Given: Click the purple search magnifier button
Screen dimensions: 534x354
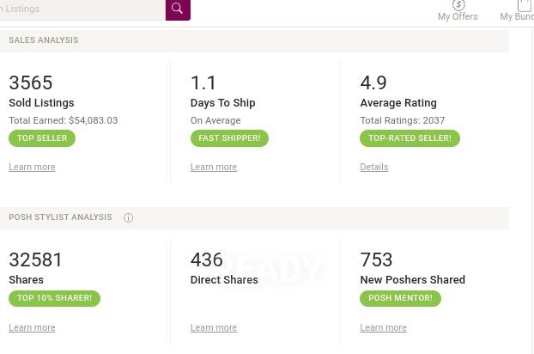Looking at the screenshot, I should [178, 9].
